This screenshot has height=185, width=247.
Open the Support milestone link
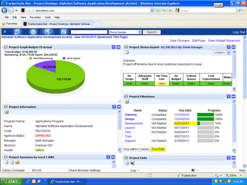pyautogui.click(x=130, y=141)
